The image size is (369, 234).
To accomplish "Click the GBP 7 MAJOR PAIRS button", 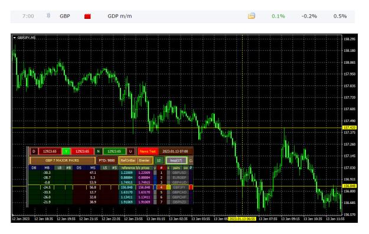I will [x=63, y=160].
